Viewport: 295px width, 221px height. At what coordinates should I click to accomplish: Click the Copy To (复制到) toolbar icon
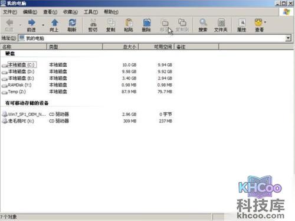coord(182,22)
